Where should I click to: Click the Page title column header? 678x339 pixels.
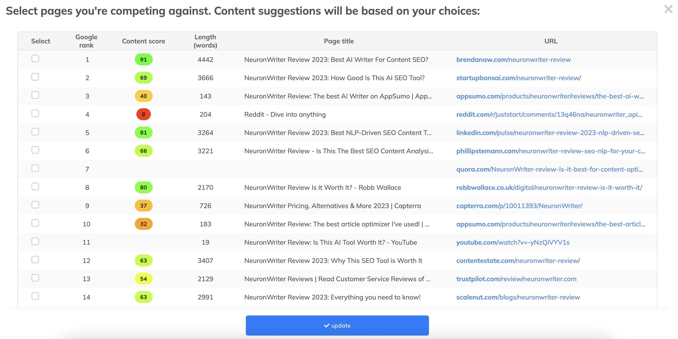[339, 41]
